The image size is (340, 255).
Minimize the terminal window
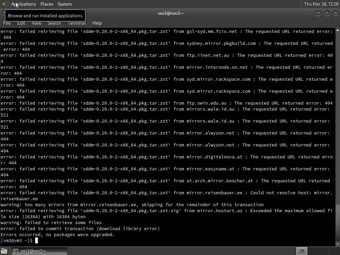pyautogui.click(x=318, y=13)
